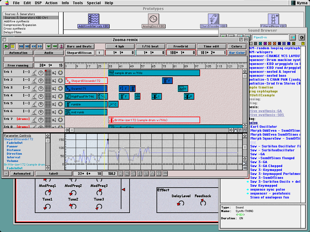Click the circular refresh arrow in Sound Browser
The image size is (310, 232).
pyautogui.click(x=302, y=37)
